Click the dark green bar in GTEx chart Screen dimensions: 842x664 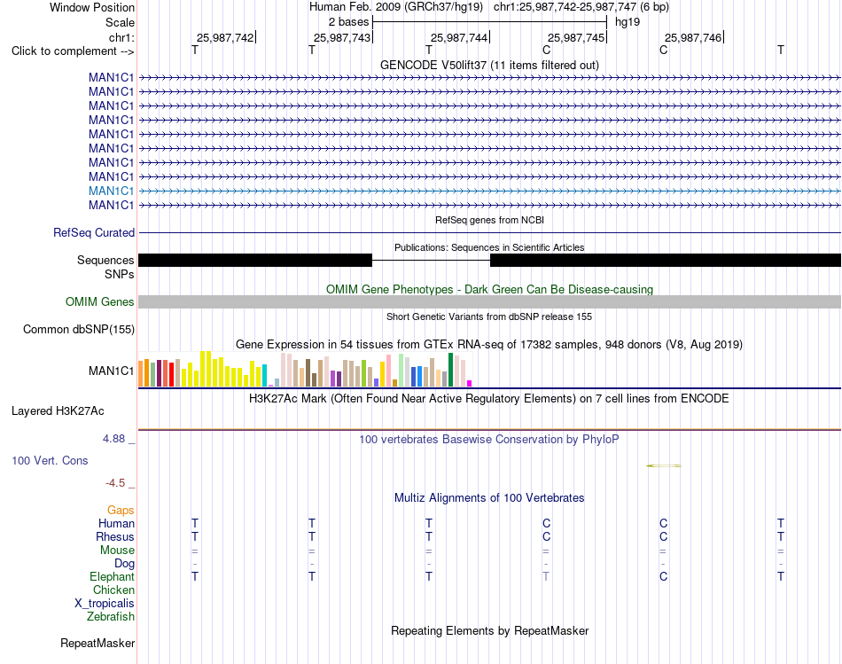coord(450,370)
